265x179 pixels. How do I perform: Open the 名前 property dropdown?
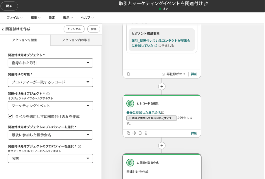pos(50,158)
